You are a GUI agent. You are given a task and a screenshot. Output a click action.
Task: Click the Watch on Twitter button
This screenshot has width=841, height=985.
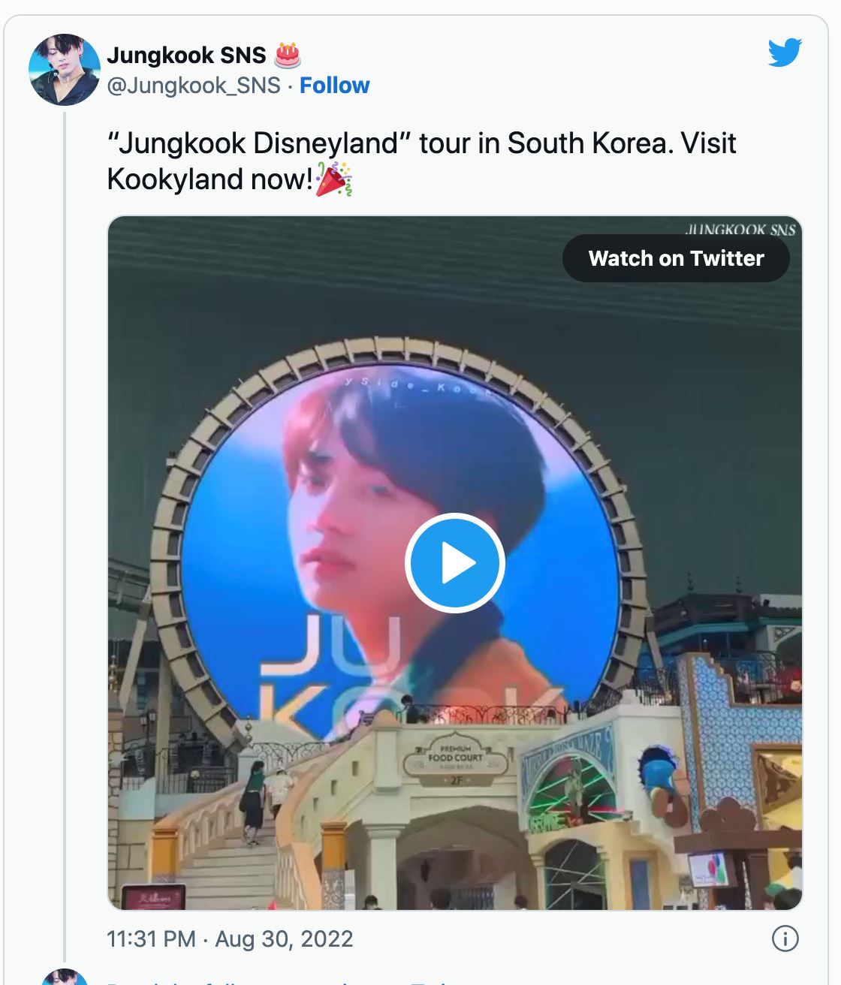pyautogui.click(x=675, y=258)
